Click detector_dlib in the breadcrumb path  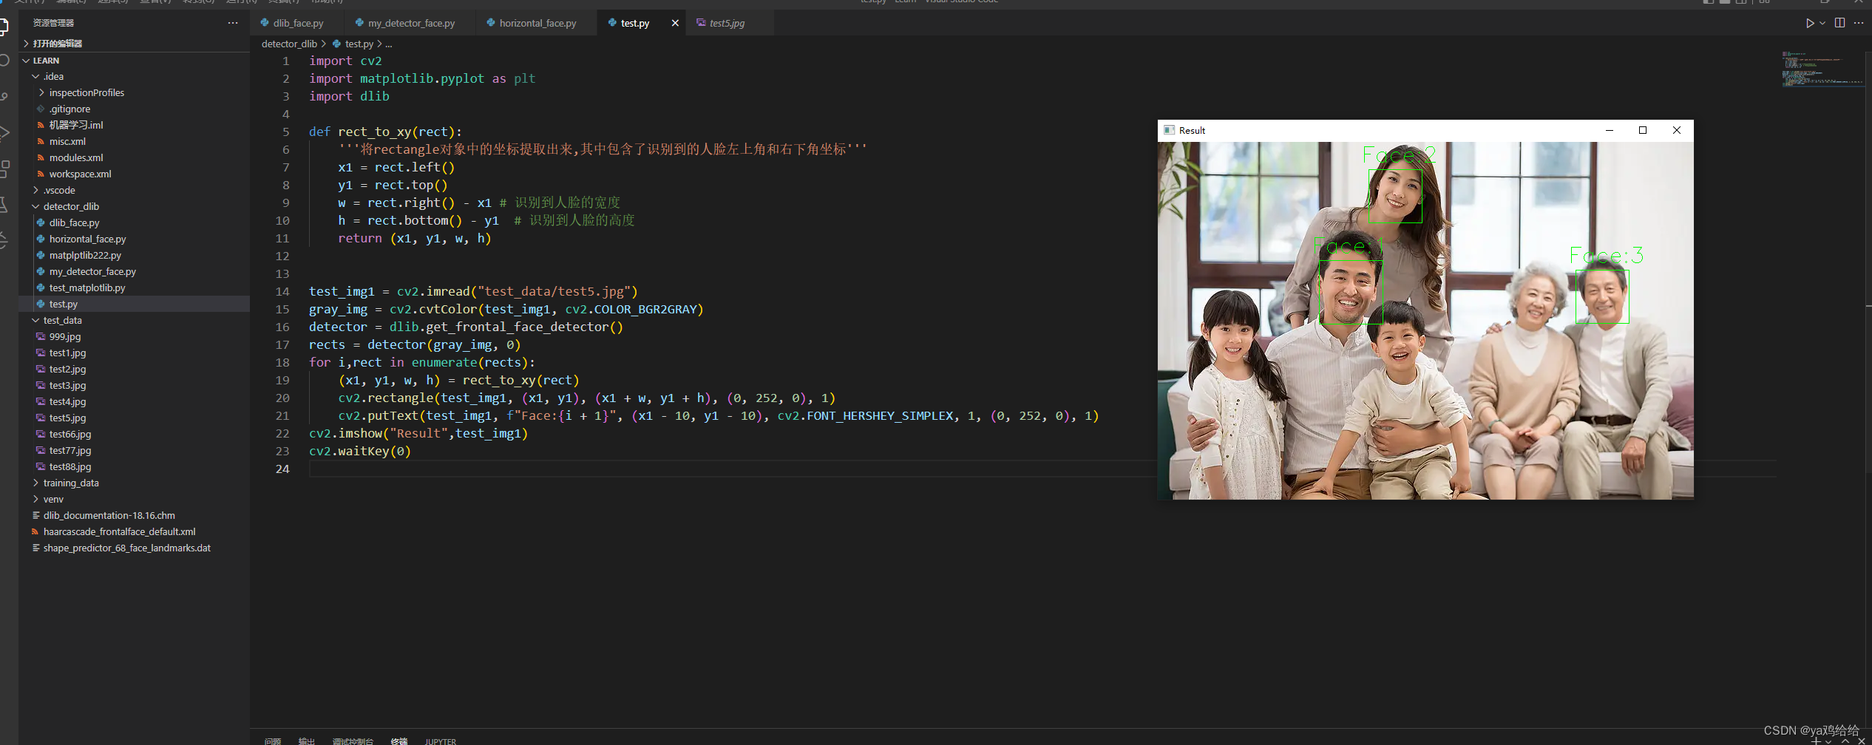pyautogui.click(x=290, y=44)
